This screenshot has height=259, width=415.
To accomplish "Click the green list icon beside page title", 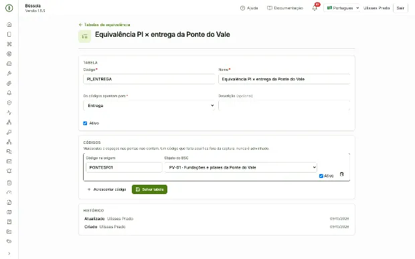I will pos(85,37).
